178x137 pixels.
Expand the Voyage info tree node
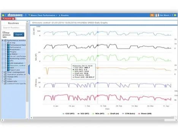click(x=3, y=77)
